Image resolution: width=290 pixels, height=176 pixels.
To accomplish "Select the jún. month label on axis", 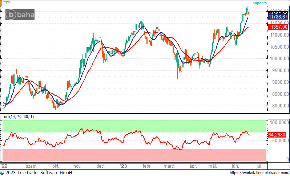I will point(235,166).
